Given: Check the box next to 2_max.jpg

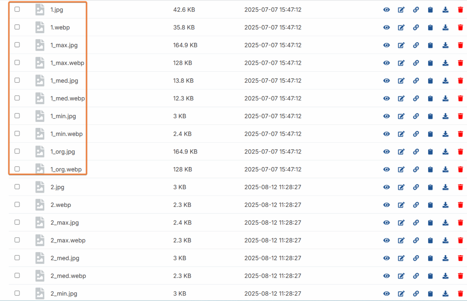Looking at the screenshot, I should [17, 222].
